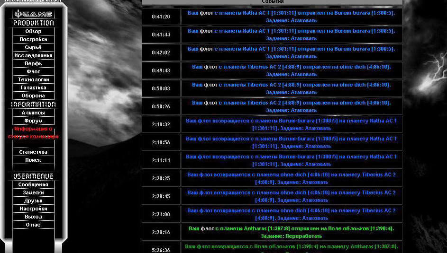Image resolution: width=447 pixels, height=253 pixels.
Task: Click Выход to log out
Action: [33, 217]
